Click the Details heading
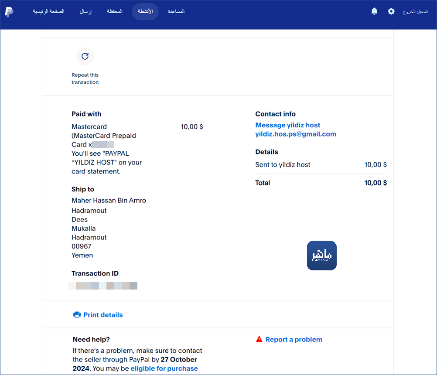 (267, 152)
